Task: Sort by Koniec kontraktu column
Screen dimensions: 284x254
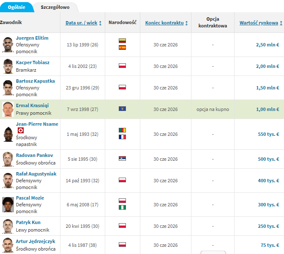Action: click(x=164, y=23)
